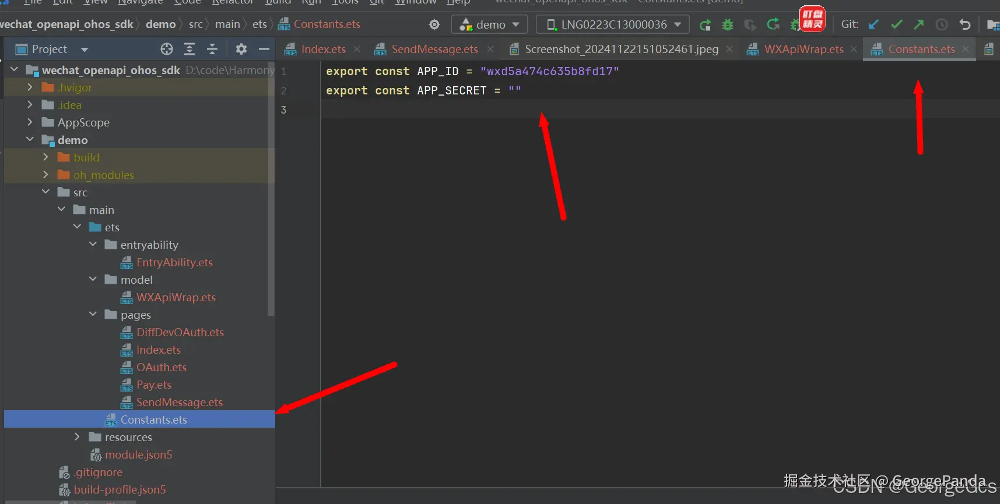Click line number 3 in gutter
The height and width of the screenshot is (504, 1000).
(x=283, y=110)
